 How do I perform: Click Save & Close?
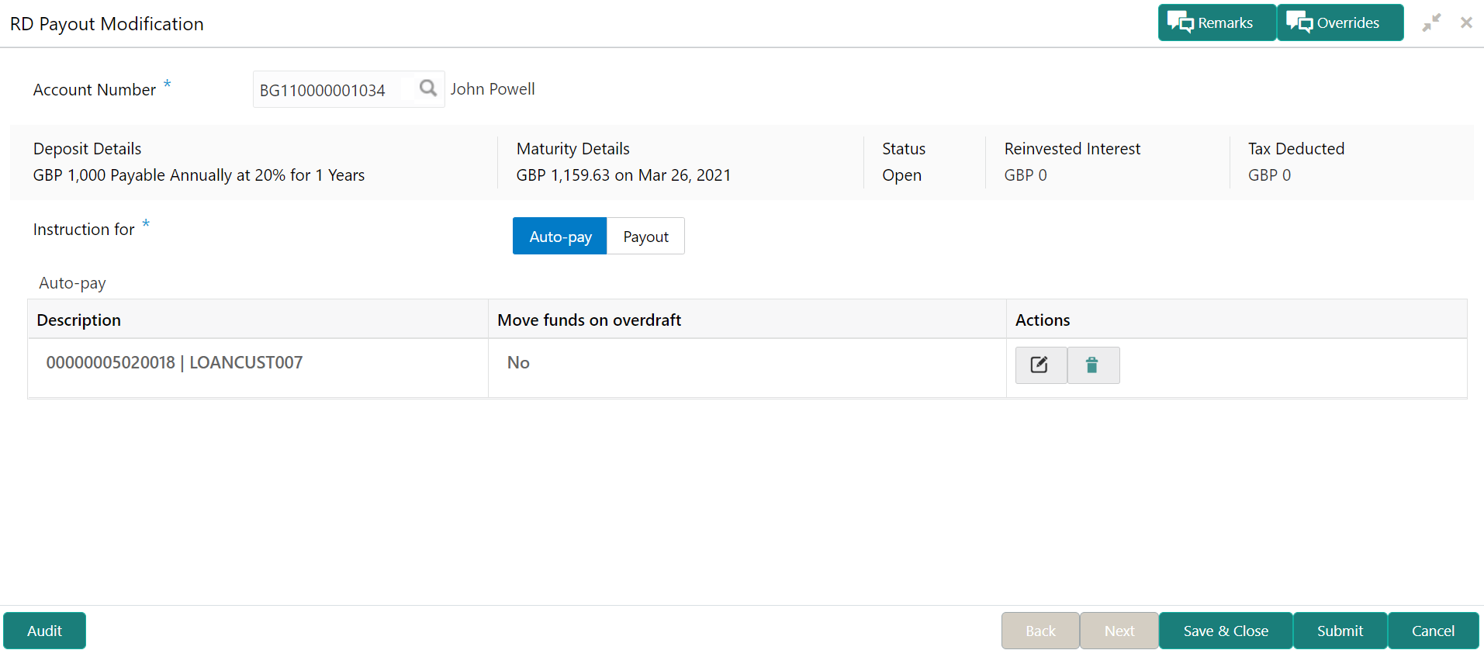point(1226,631)
